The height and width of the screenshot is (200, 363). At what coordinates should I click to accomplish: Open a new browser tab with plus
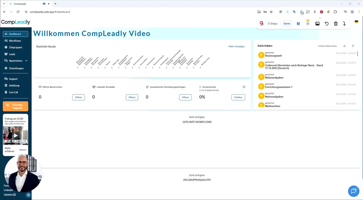(55, 4)
